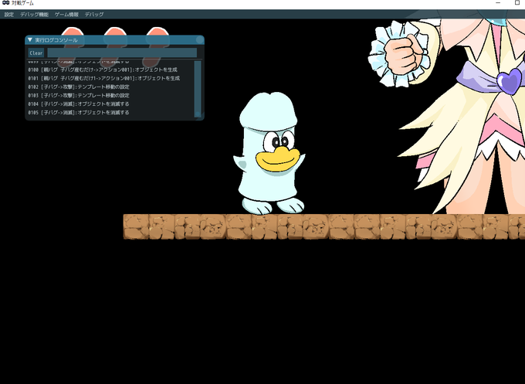Screen dimensions: 525x384
Task: Open the デバッグ機能 menu
Action: click(34, 15)
